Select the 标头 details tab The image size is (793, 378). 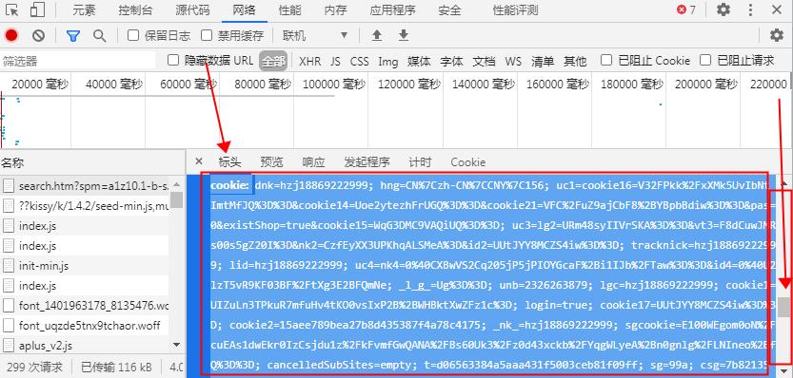click(229, 162)
